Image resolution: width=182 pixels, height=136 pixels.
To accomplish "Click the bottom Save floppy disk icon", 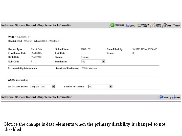I will click(173, 97).
